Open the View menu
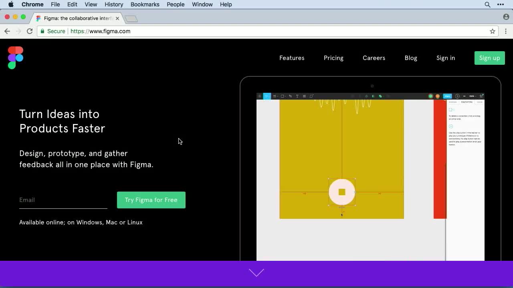Viewport: 513px width, 288px height. pyautogui.click(x=91, y=4)
